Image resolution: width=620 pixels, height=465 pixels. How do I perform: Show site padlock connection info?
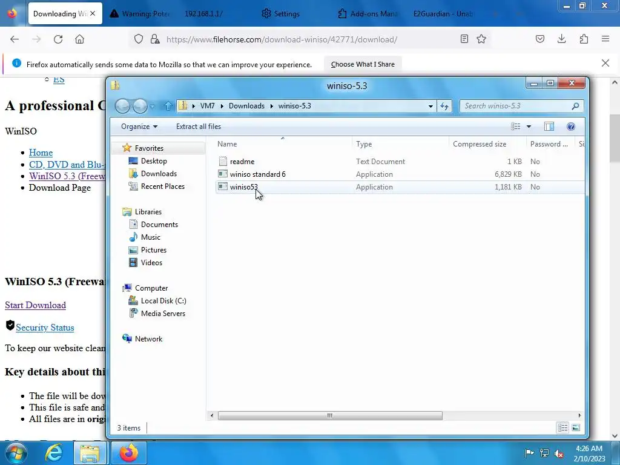(x=155, y=39)
